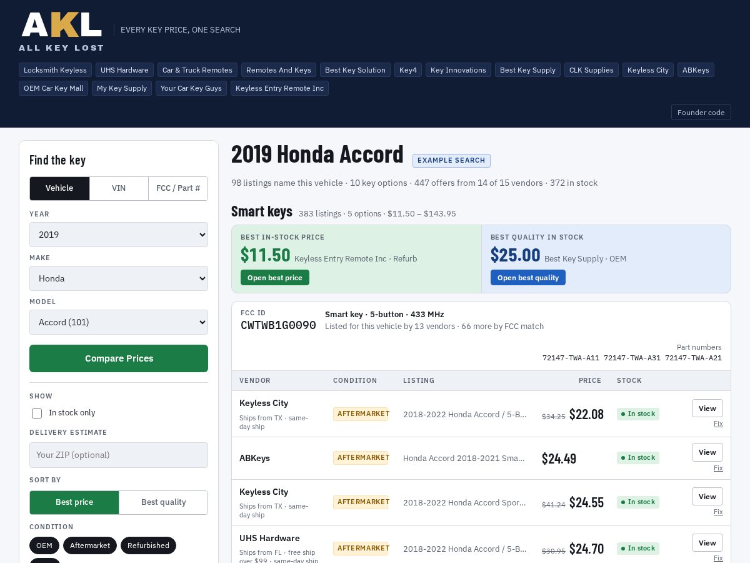View the Keyless City $22.08 listing
Viewport: 750px width, 563px height.
(707, 408)
